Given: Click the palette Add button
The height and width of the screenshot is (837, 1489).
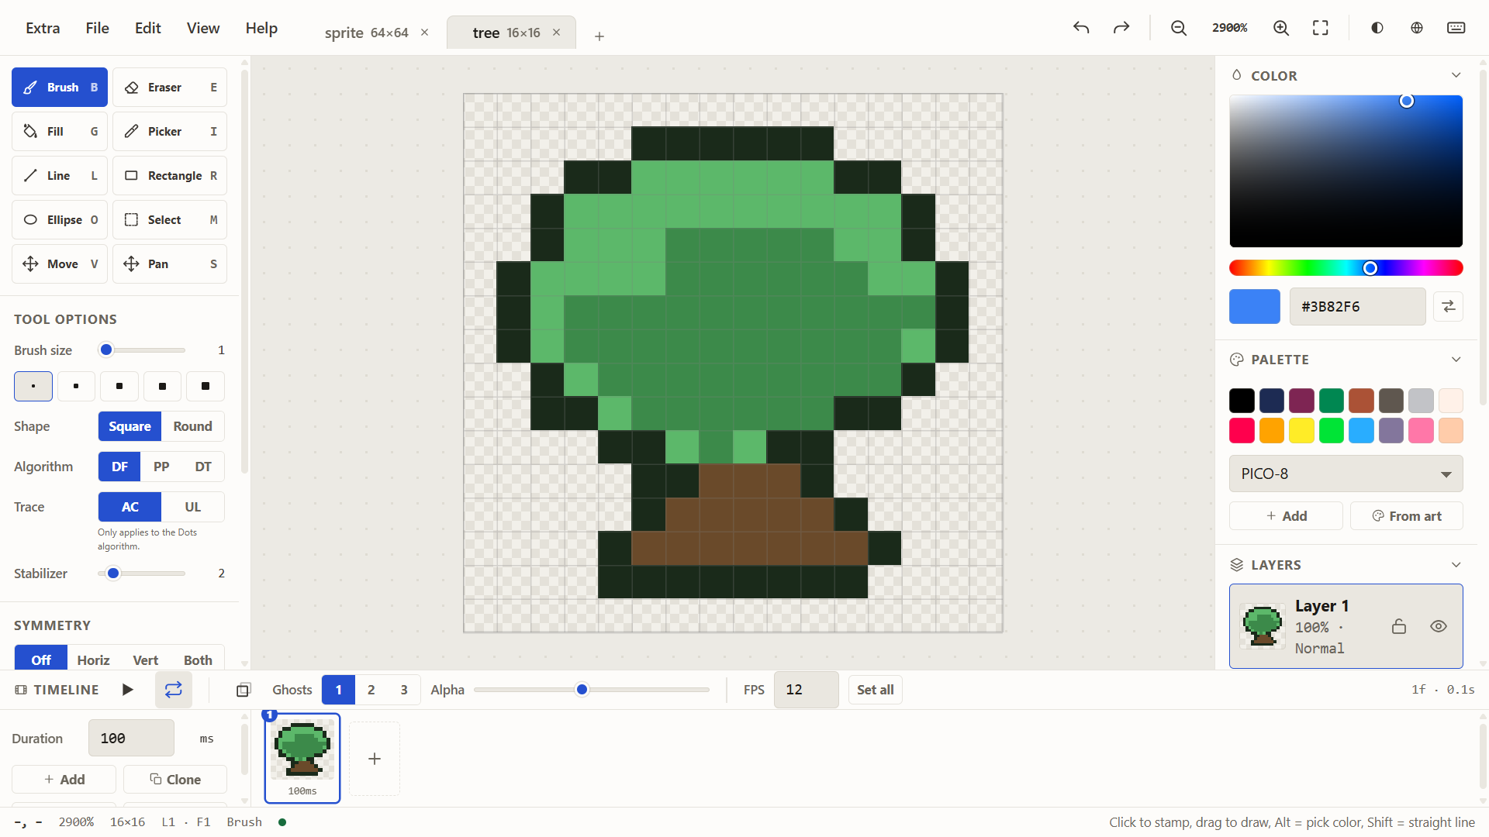Looking at the screenshot, I should 1286,516.
